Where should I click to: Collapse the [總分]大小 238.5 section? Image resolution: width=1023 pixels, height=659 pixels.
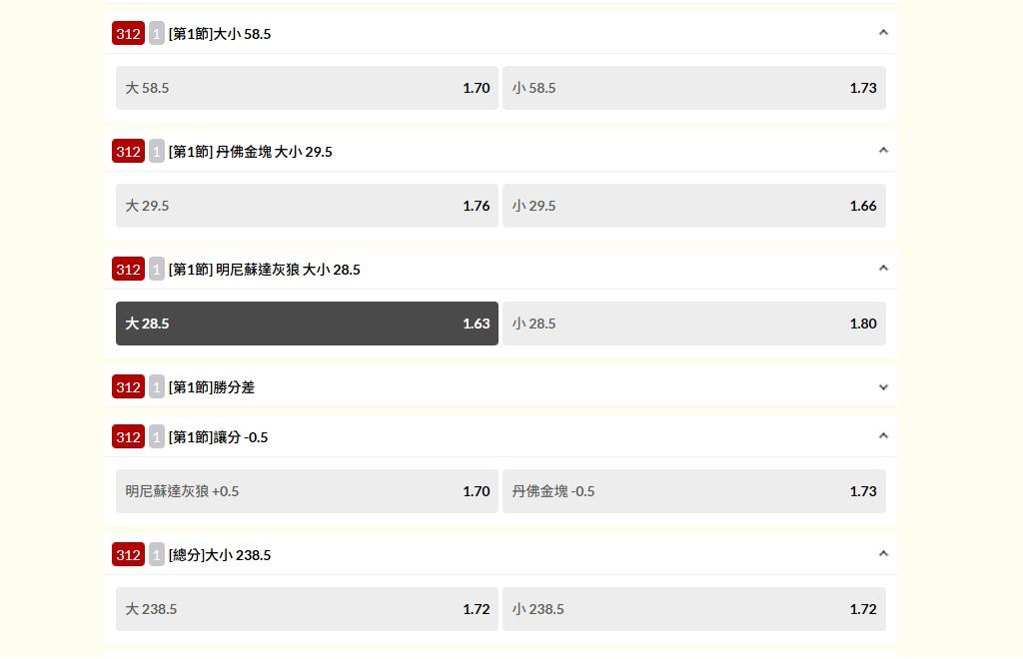pyautogui.click(x=883, y=554)
